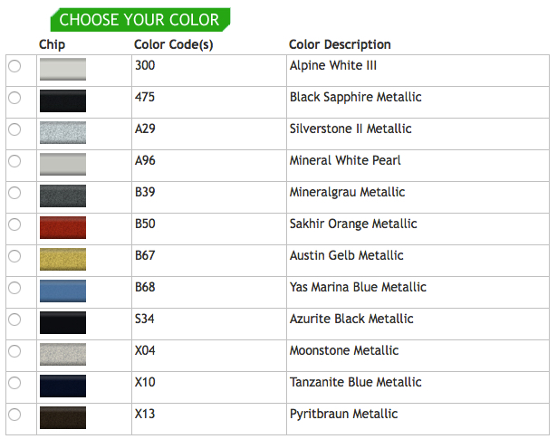Click the Pyritbraun dark brown color chip
557x439 pixels.
[x=63, y=417]
